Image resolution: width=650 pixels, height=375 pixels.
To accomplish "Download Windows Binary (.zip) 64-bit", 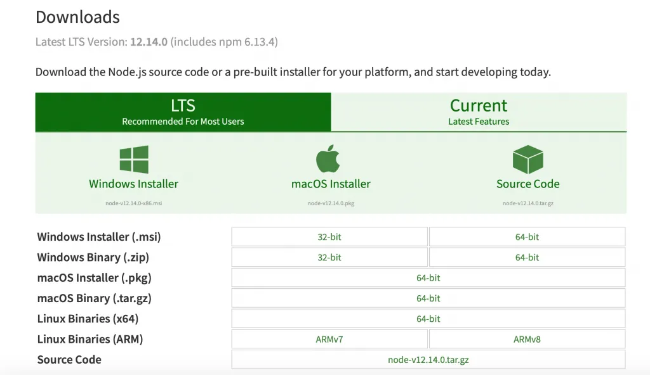I will point(527,257).
